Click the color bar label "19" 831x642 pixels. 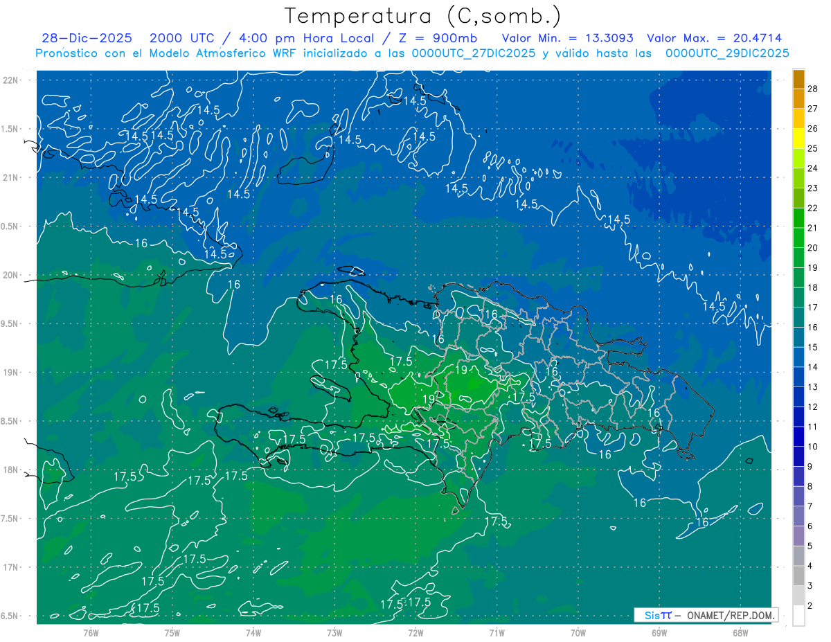tap(813, 267)
